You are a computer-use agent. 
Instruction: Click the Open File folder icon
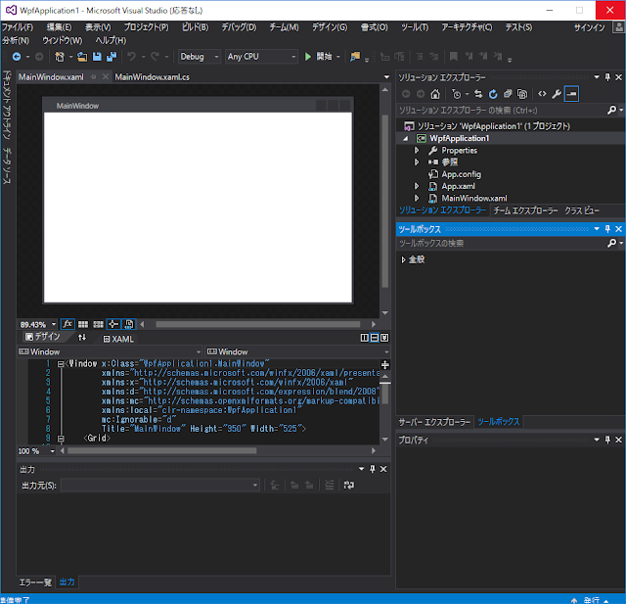82,57
